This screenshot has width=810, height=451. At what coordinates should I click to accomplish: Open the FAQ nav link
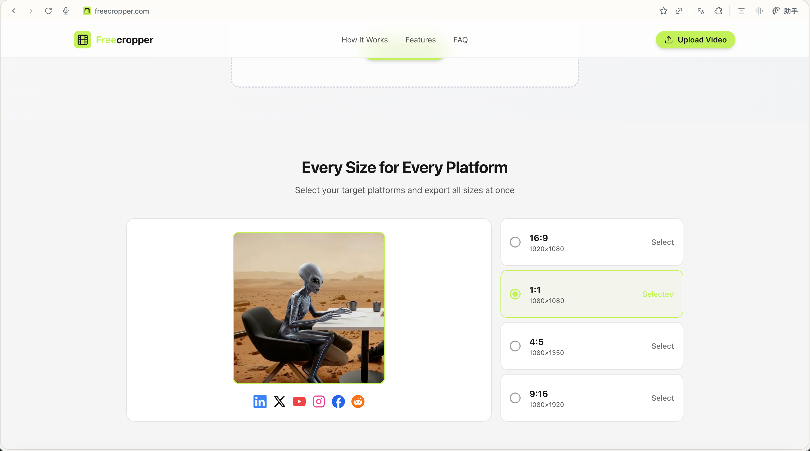click(460, 40)
